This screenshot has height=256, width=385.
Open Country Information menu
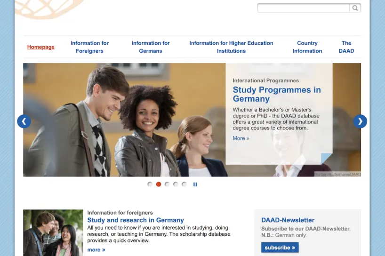coord(307,47)
